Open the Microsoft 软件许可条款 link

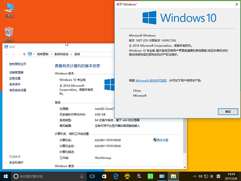pos(151,80)
